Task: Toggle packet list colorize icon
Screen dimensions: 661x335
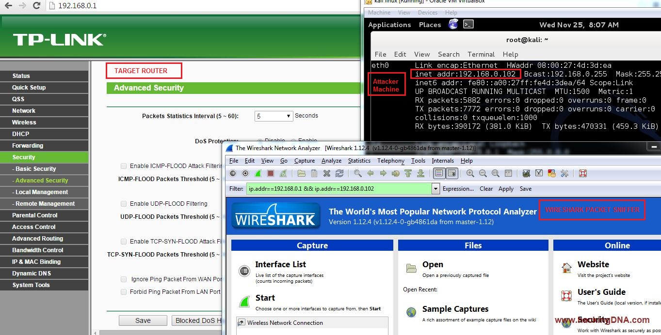Action: (439, 173)
